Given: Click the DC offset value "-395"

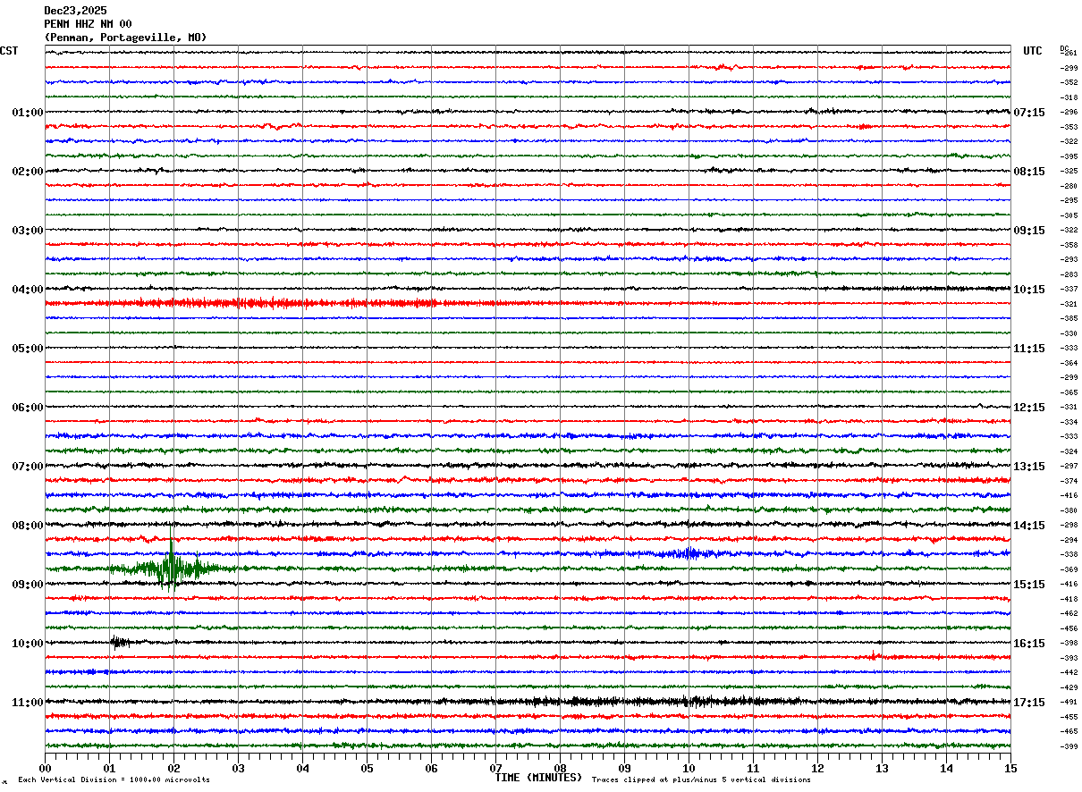Looking at the screenshot, I should [x=1069, y=156].
